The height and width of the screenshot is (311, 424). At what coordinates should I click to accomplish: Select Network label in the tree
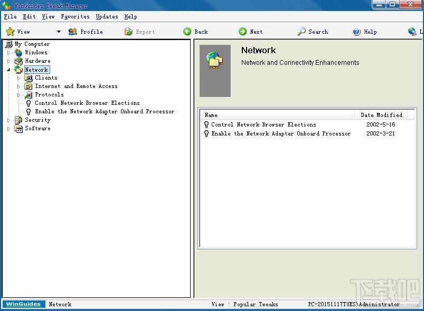pos(36,70)
